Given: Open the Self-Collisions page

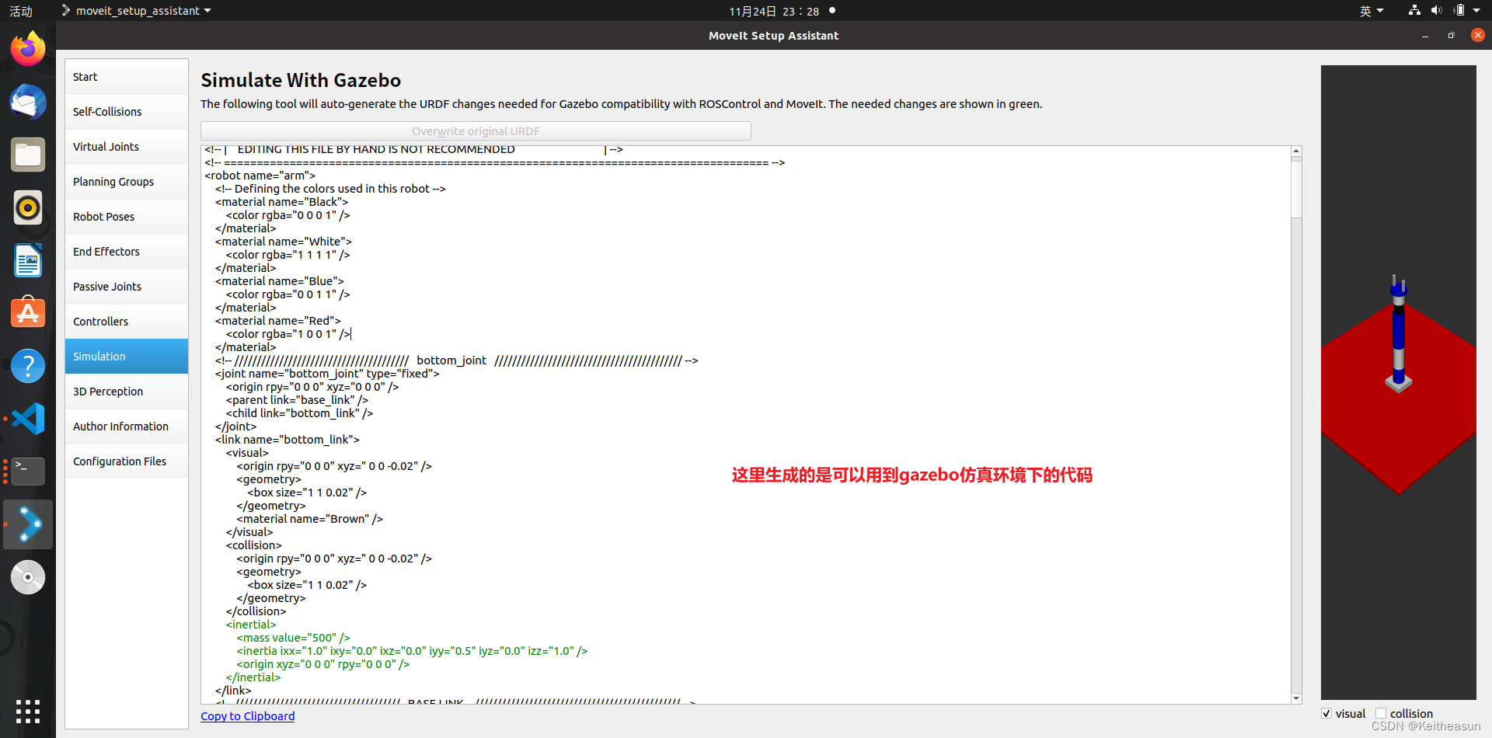Looking at the screenshot, I should pyautogui.click(x=127, y=112).
